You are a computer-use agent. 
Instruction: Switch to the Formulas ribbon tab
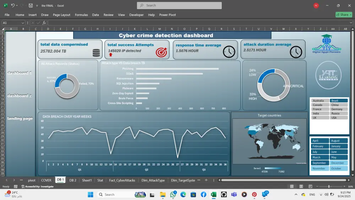point(81,15)
